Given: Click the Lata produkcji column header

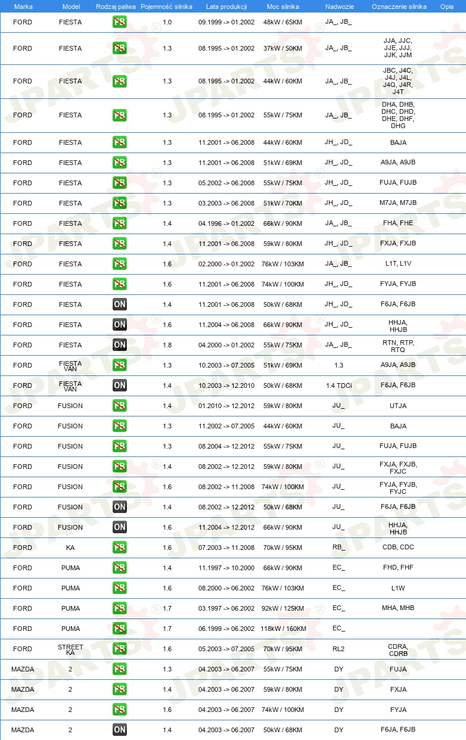Looking at the screenshot, I should pos(226,6).
